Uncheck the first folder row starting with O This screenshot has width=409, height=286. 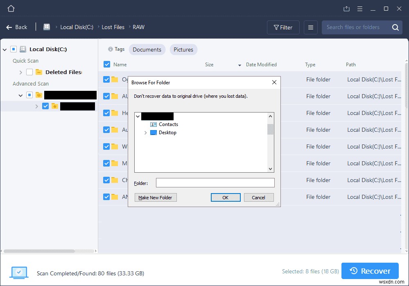[x=106, y=79]
